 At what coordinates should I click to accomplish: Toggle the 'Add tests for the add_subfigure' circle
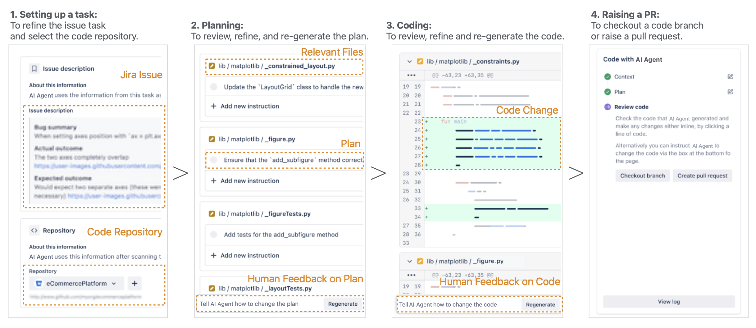(214, 235)
